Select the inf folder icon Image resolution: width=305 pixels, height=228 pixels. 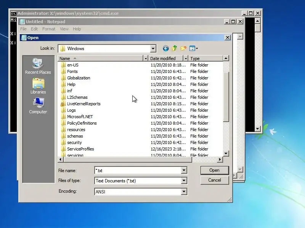(63, 91)
